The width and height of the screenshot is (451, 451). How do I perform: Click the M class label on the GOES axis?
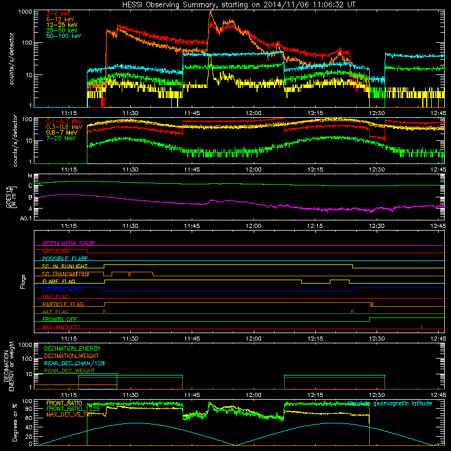[x=30, y=175]
